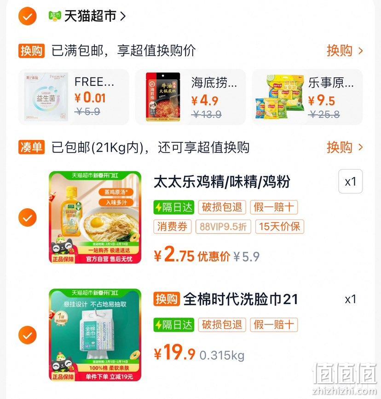Open the x1 quantity selector for 太太乐鸡精
Viewport: 381px width, 399px height.
(351, 182)
